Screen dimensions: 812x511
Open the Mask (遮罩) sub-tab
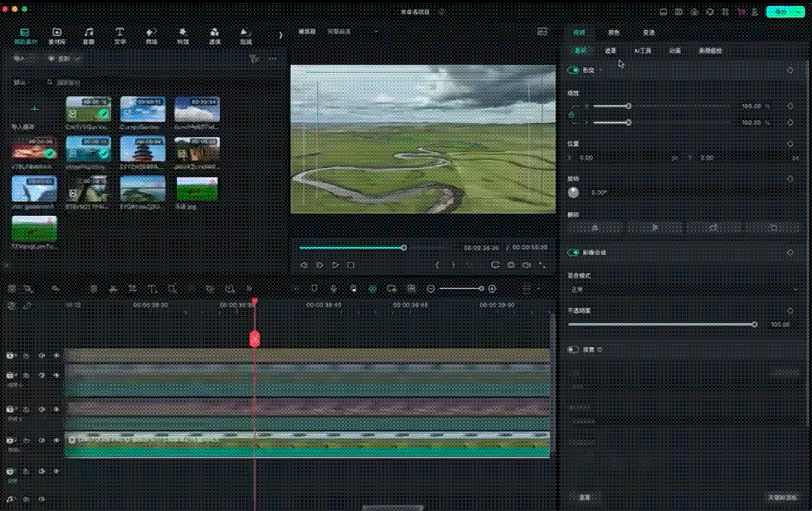pyautogui.click(x=610, y=50)
